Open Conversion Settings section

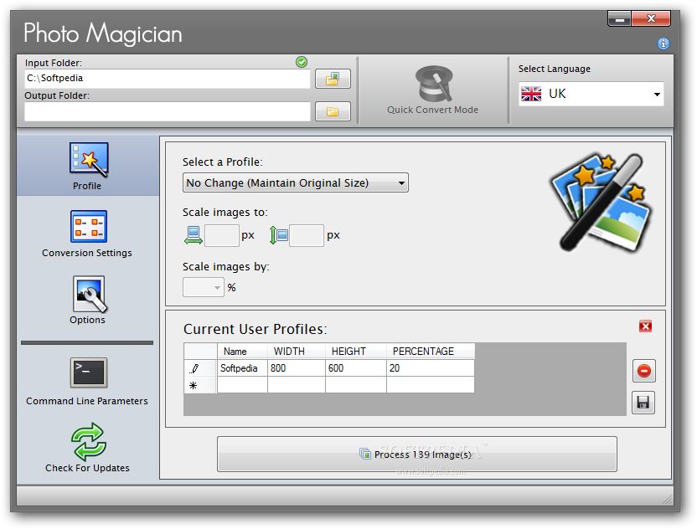88,234
